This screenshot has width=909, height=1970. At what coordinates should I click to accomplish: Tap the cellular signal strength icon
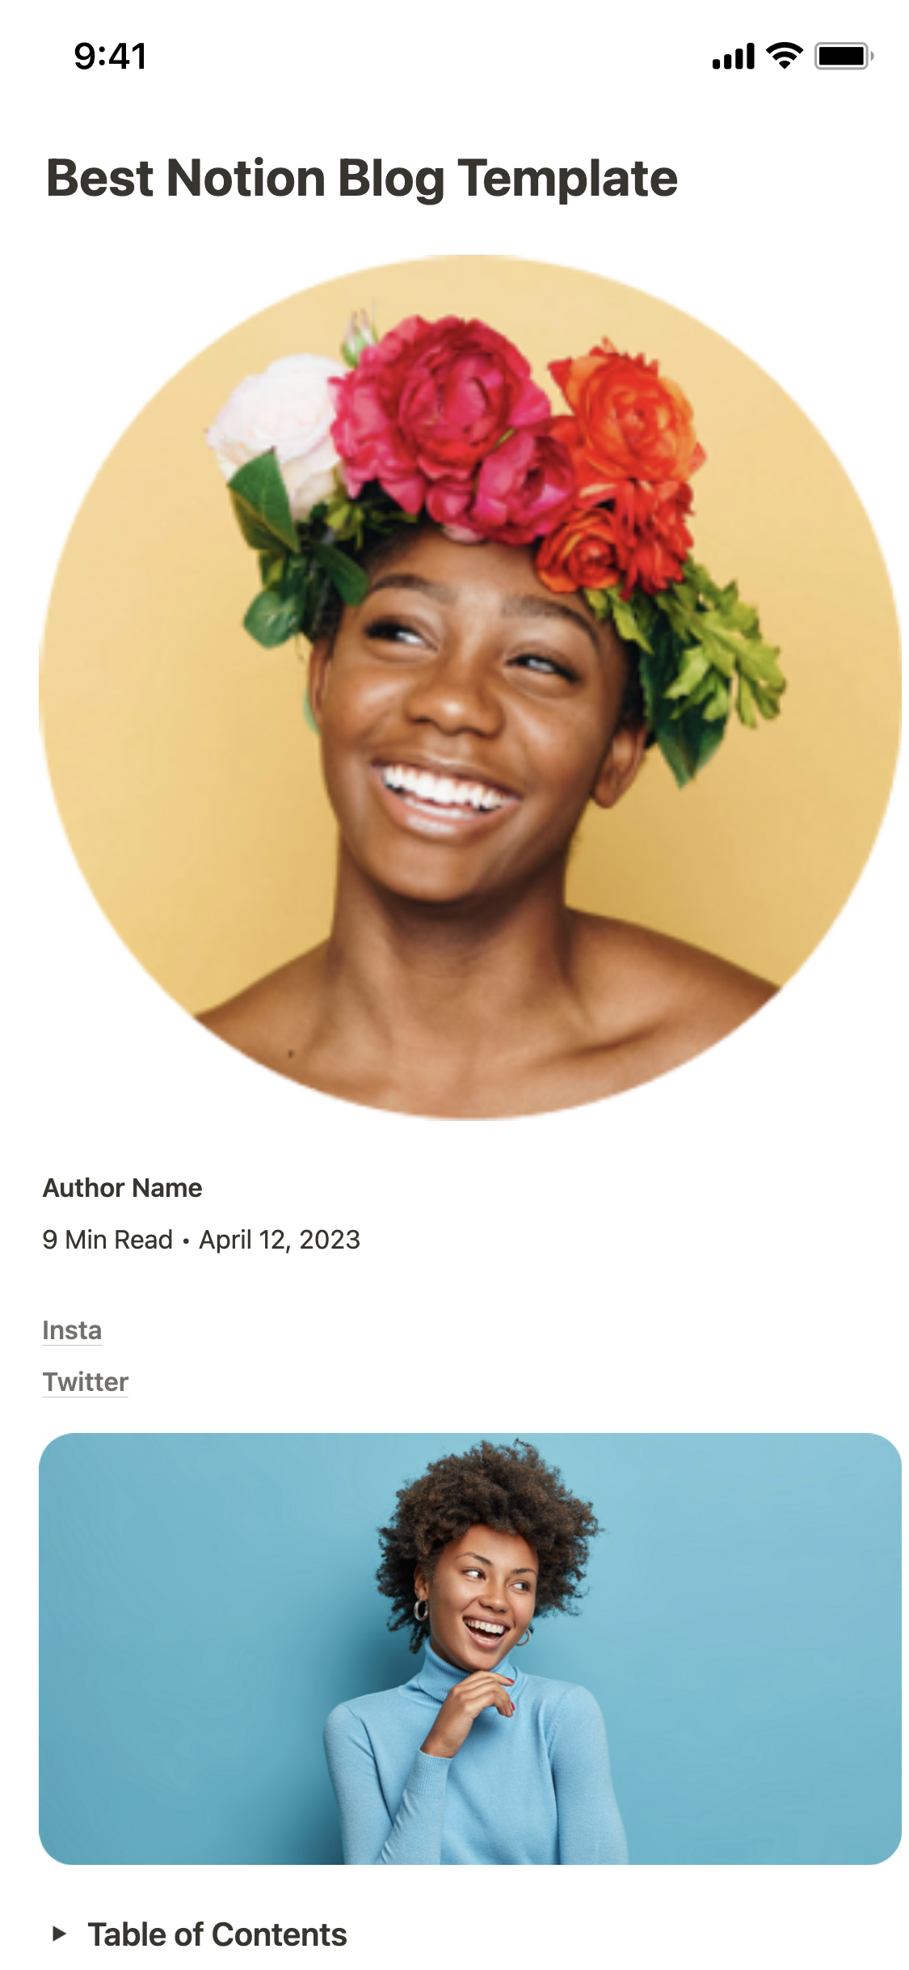732,57
